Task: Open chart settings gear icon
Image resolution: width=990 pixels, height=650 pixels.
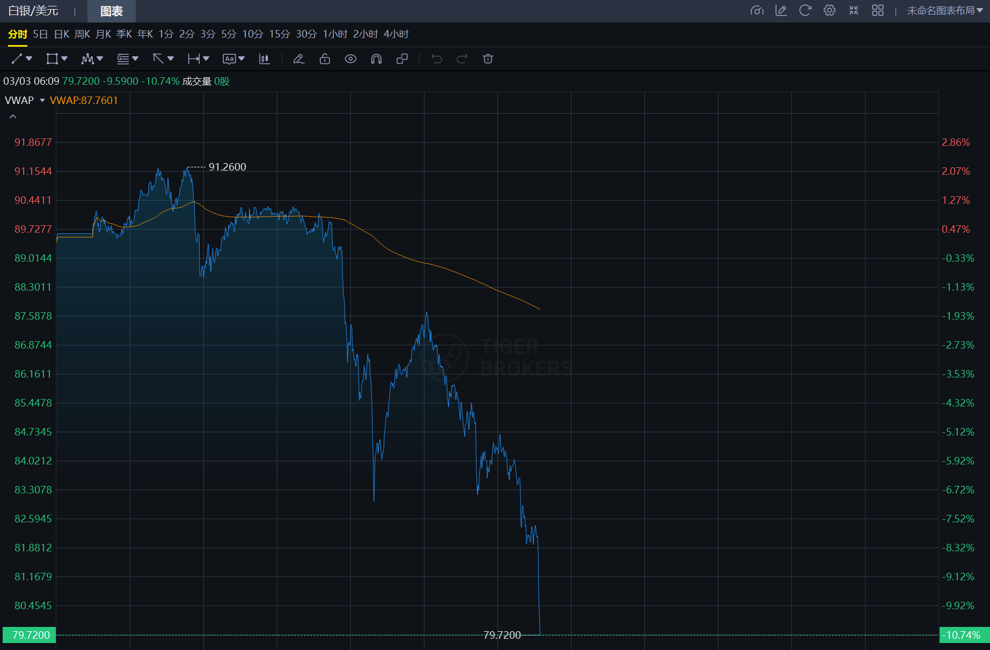Action: pos(830,11)
